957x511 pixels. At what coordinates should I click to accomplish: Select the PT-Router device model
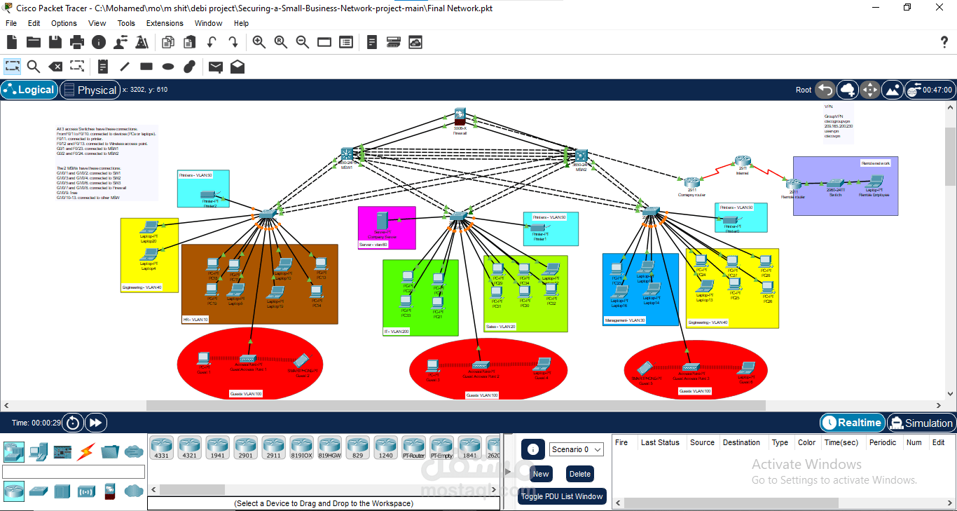pos(413,447)
